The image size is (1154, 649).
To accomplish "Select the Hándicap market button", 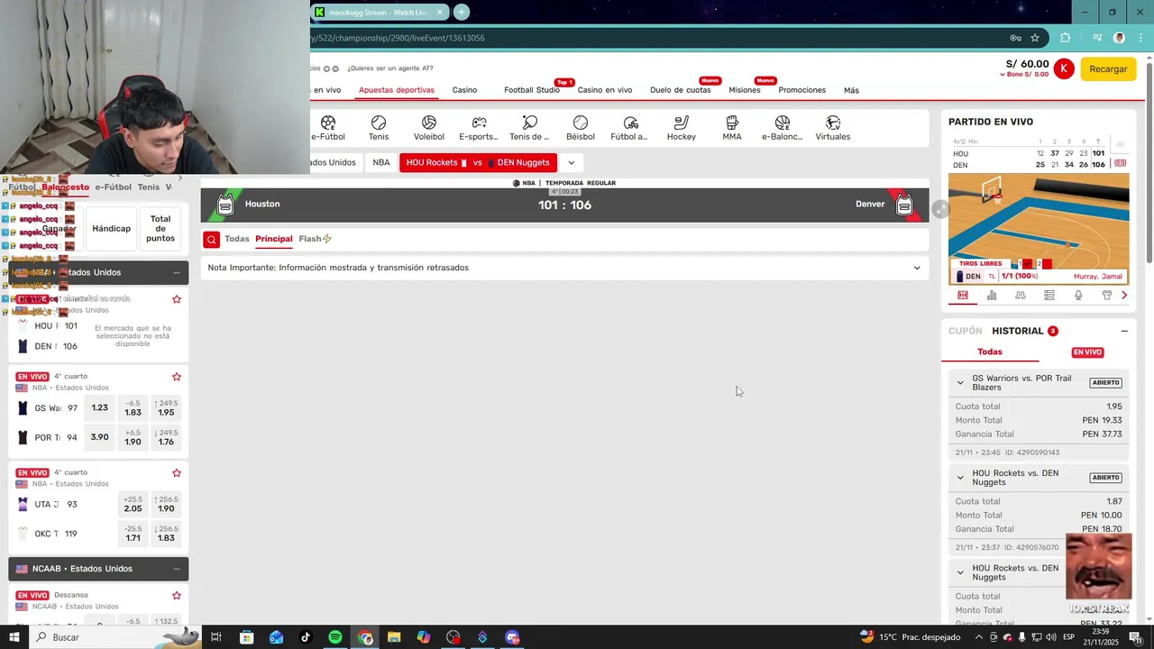I will (x=112, y=228).
